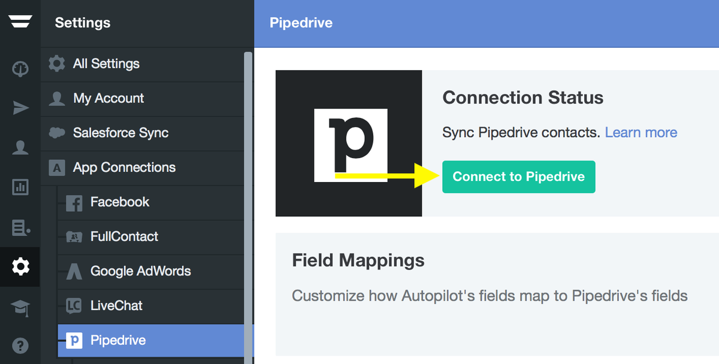The image size is (719, 364).
Task: Open Google AdWords connection settings
Action: click(151, 271)
